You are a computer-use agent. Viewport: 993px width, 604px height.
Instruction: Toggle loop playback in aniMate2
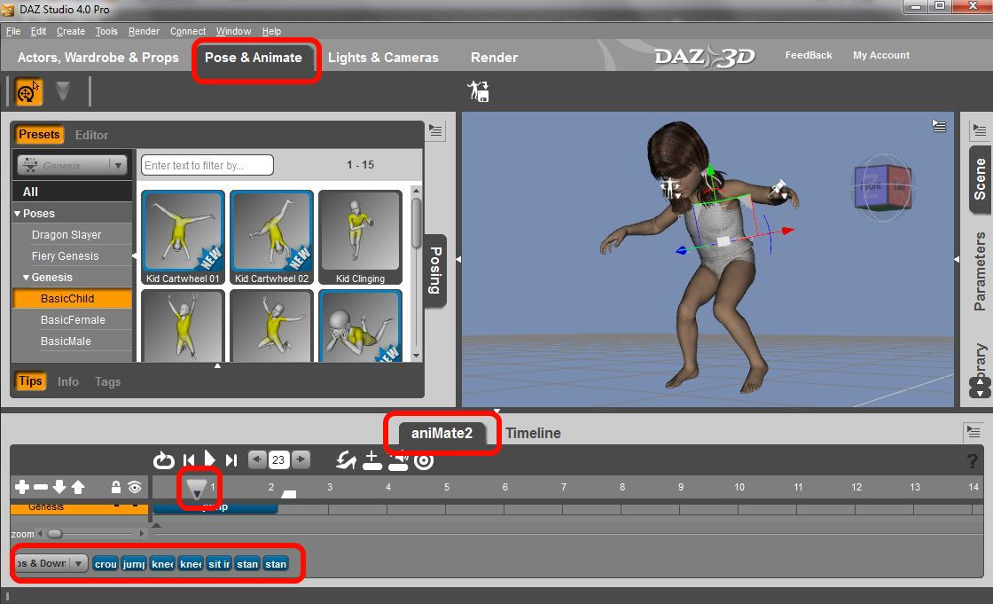coord(163,460)
